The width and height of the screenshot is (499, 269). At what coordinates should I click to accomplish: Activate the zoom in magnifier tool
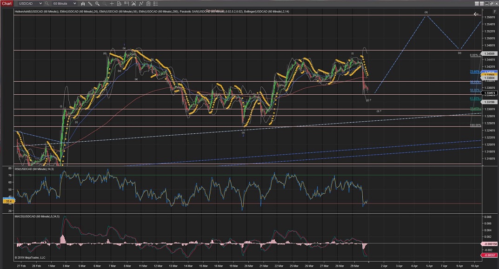pos(97,4)
